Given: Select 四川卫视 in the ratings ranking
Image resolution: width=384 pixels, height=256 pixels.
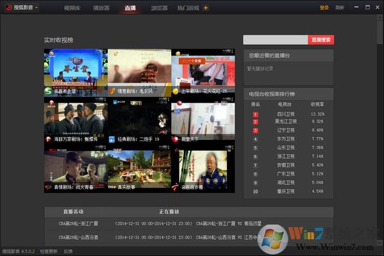Looking at the screenshot, I should pyautogui.click(x=286, y=114).
